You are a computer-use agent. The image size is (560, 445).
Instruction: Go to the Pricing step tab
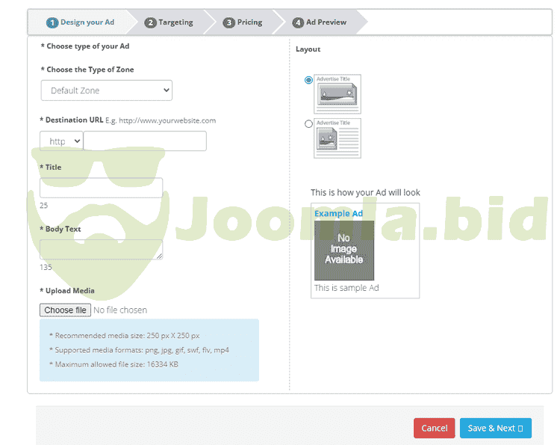click(x=243, y=22)
